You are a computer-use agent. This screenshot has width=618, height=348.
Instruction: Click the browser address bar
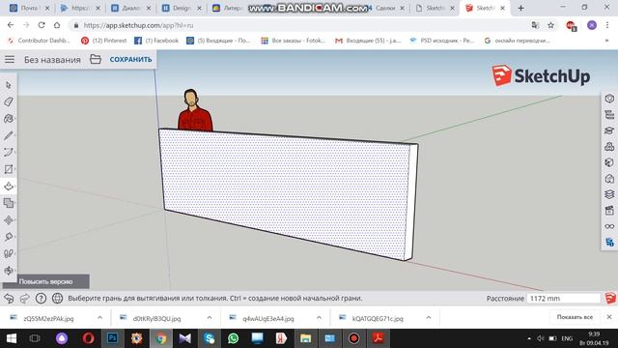299,25
